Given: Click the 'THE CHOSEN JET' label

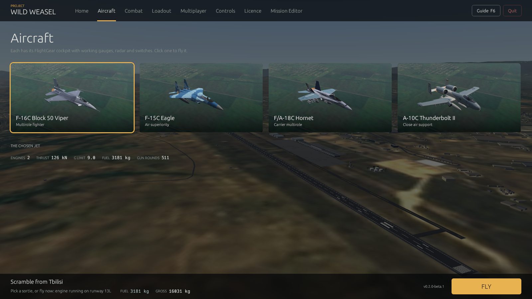Looking at the screenshot, I should coord(25,146).
